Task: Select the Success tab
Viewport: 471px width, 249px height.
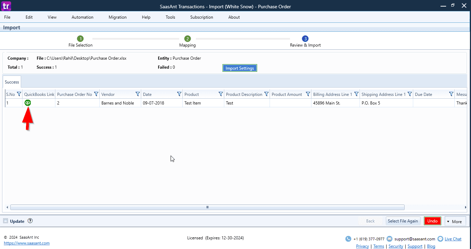Action: point(12,82)
